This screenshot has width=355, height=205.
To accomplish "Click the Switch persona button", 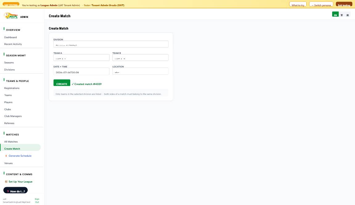I will click(321, 4).
